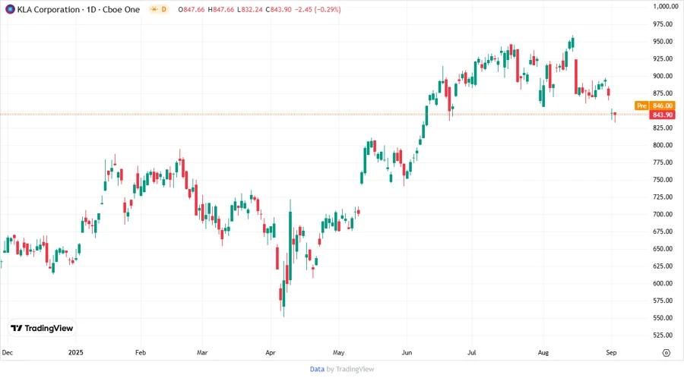Click the 525.00 price axis label
Screen dimensions: 684x378
[663, 335]
